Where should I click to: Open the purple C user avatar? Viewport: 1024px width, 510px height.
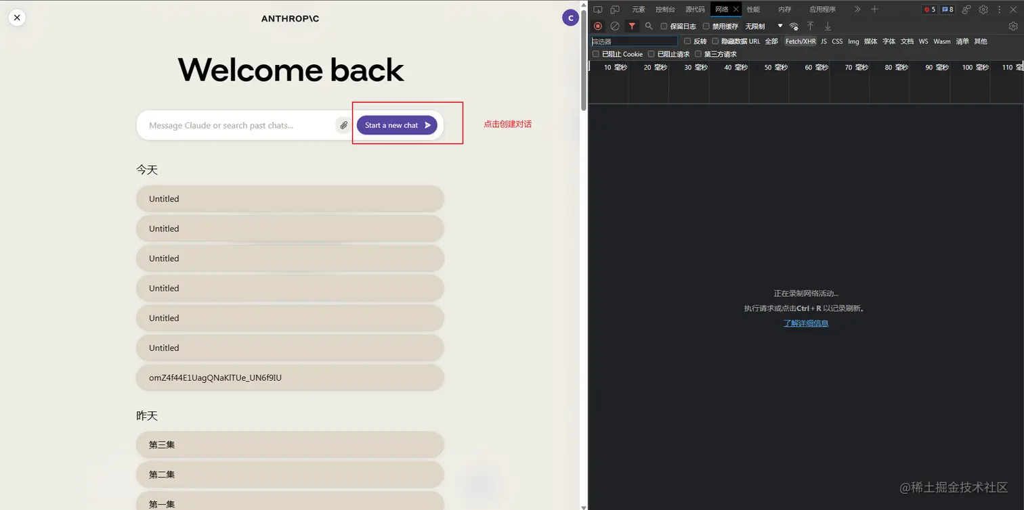[571, 18]
